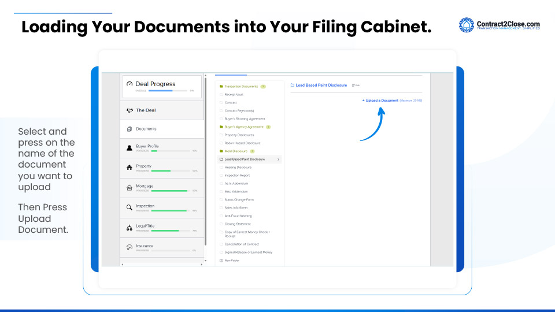The height and width of the screenshot is (312, 555).
Task: Select the Legal/Title scales icon
Action: pos(129,228)
